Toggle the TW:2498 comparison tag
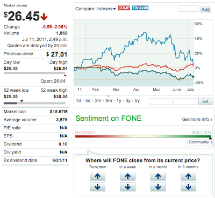Screen dimensions: 215x198 coord(140,8)
